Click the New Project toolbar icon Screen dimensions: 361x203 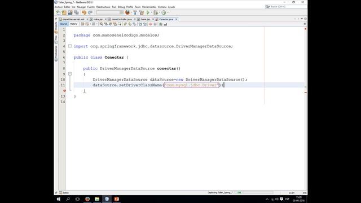[64, 12]
